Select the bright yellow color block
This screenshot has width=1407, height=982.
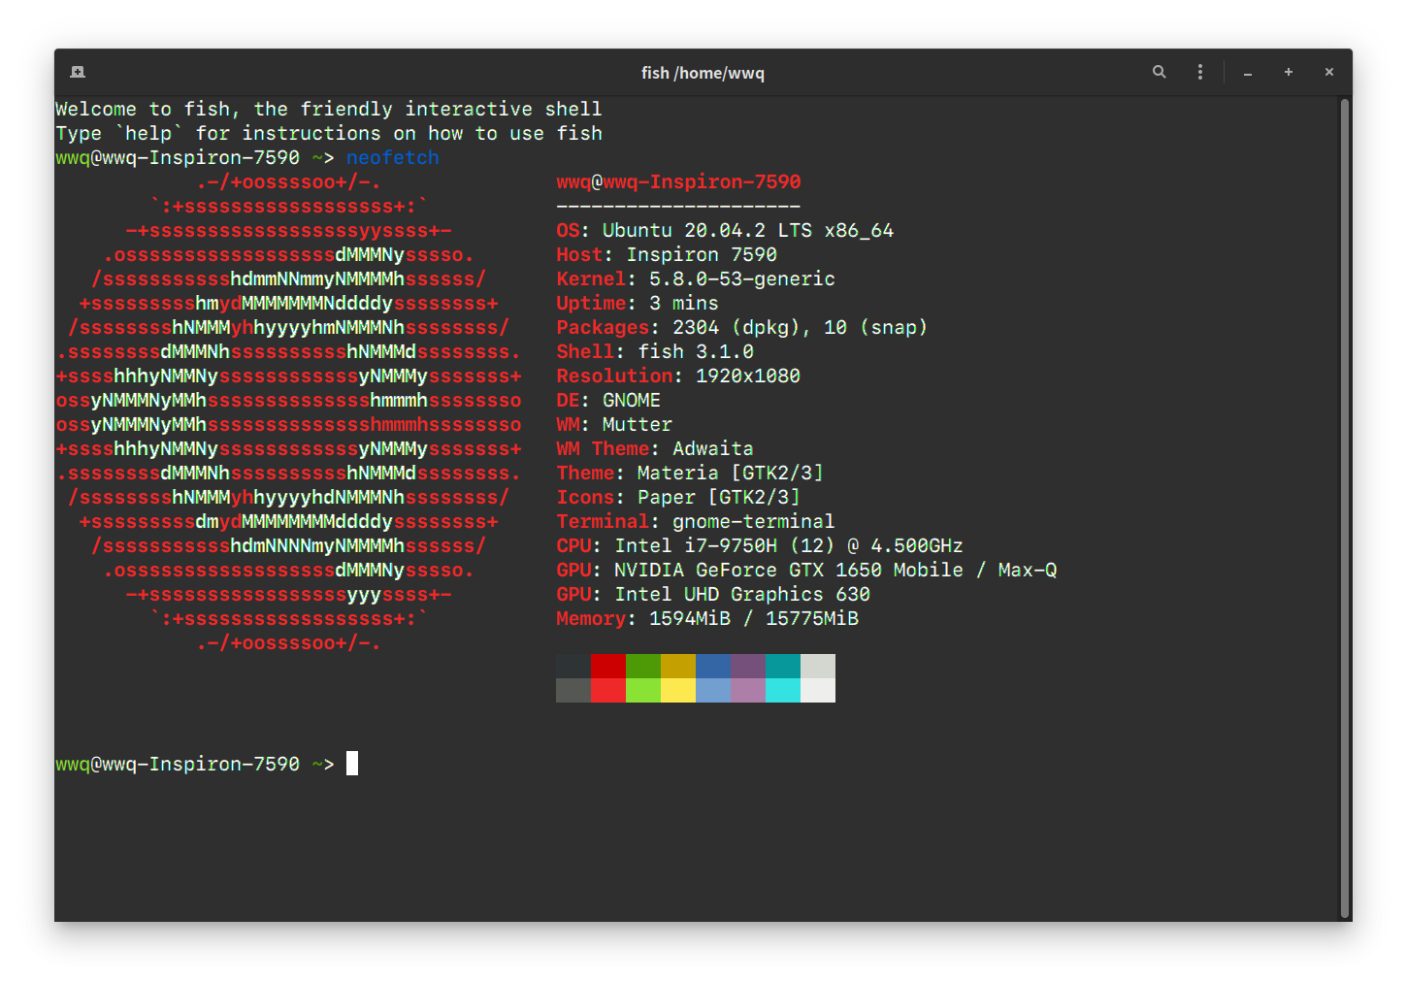click(x=678, y=690)
